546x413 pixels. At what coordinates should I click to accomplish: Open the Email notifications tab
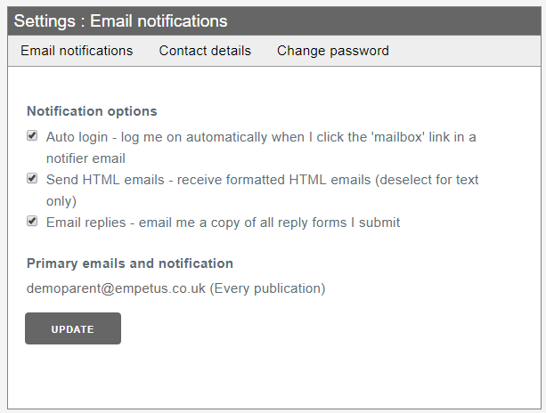(77, 51)
